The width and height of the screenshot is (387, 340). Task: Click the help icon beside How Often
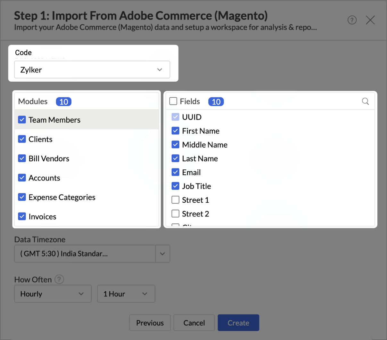59,279
